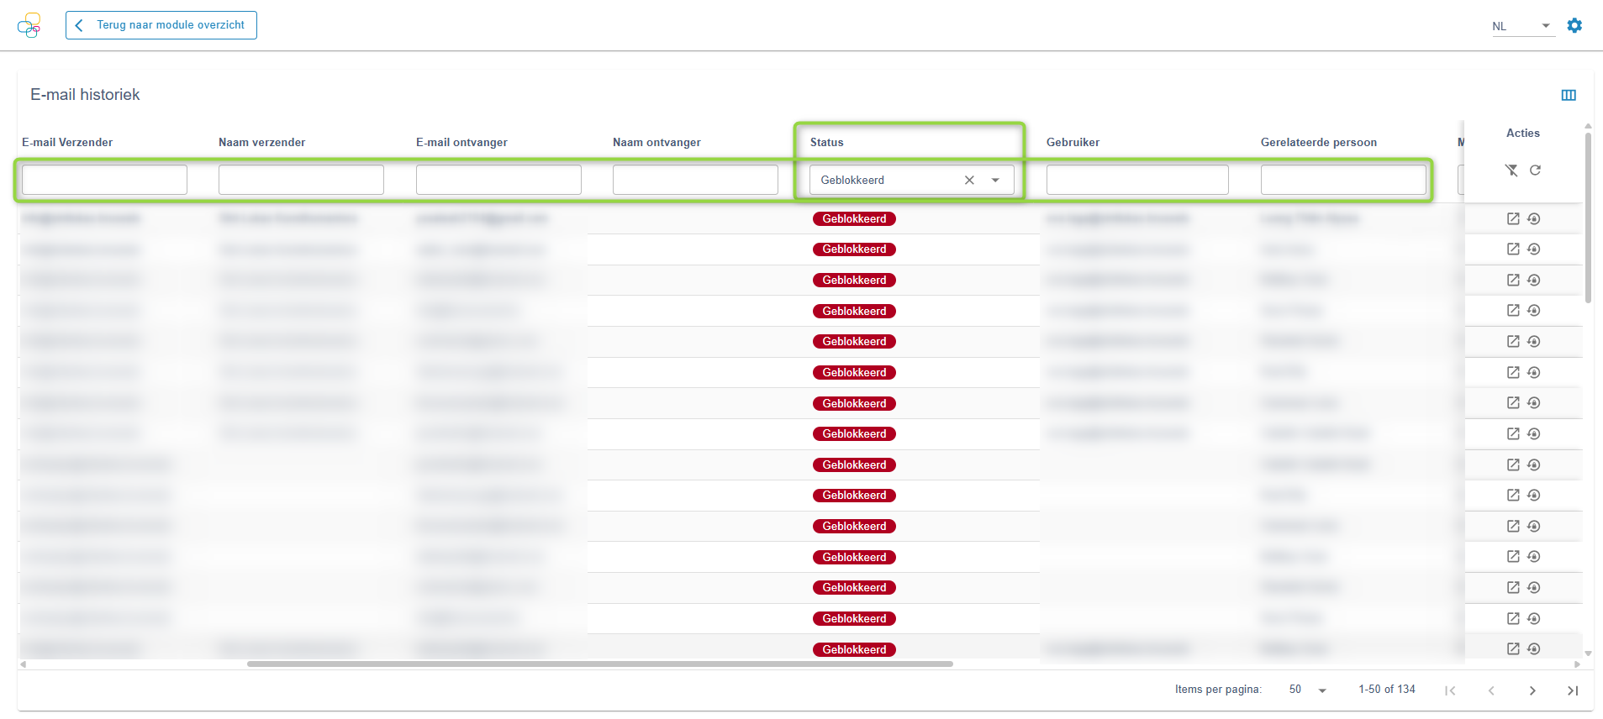Click Terug naar module overzicht button
The height and width of the screenshot is (719, 1603).
(x=161, y=25)
